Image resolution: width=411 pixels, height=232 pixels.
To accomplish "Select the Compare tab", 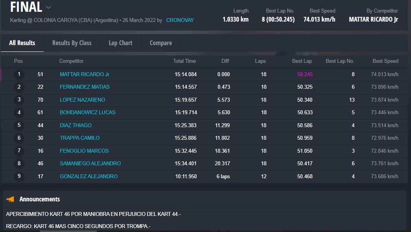I will click(160, 43).
